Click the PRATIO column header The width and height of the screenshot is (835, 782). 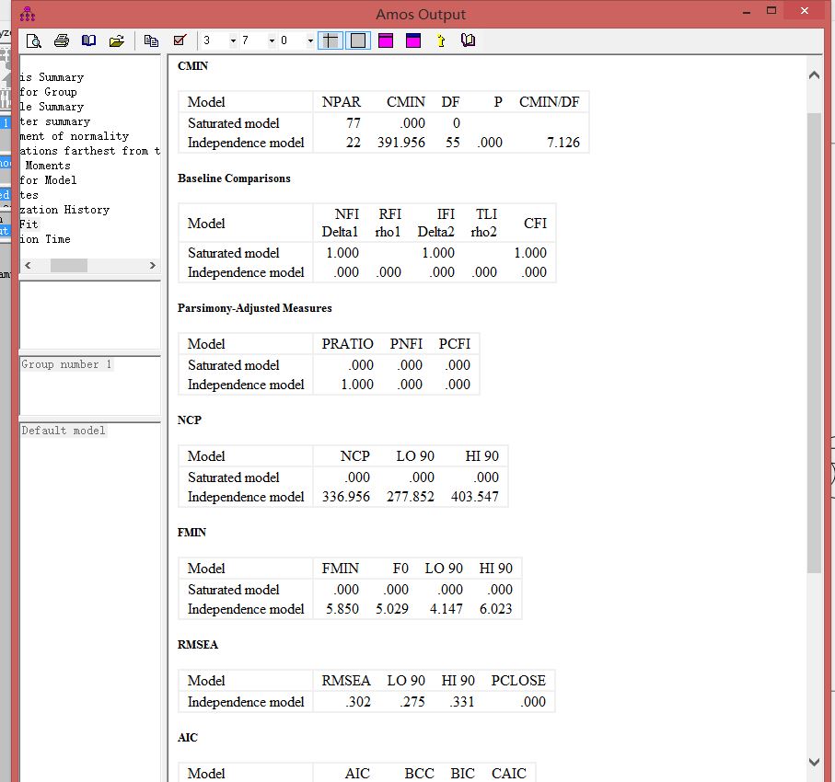pos(347,344)
